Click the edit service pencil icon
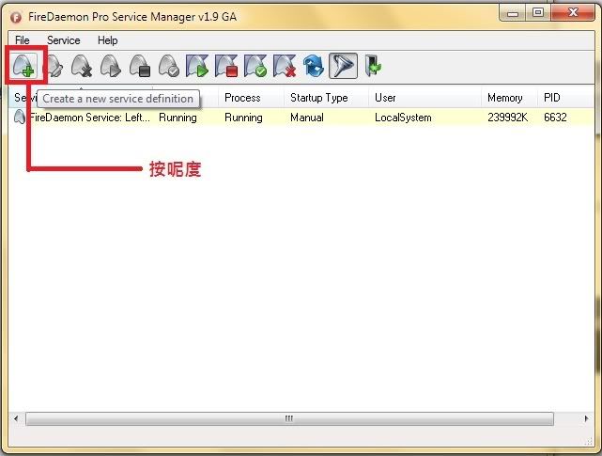 point(54,66)
